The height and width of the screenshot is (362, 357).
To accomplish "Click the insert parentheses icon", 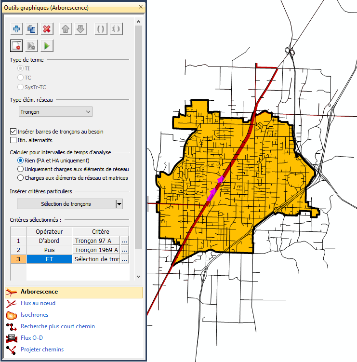I will (x=100, y=29).
